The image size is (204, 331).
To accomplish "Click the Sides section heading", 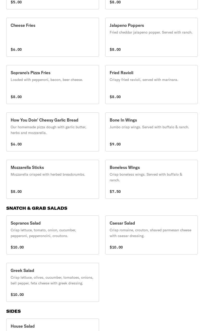I will [x=14, y=311].
